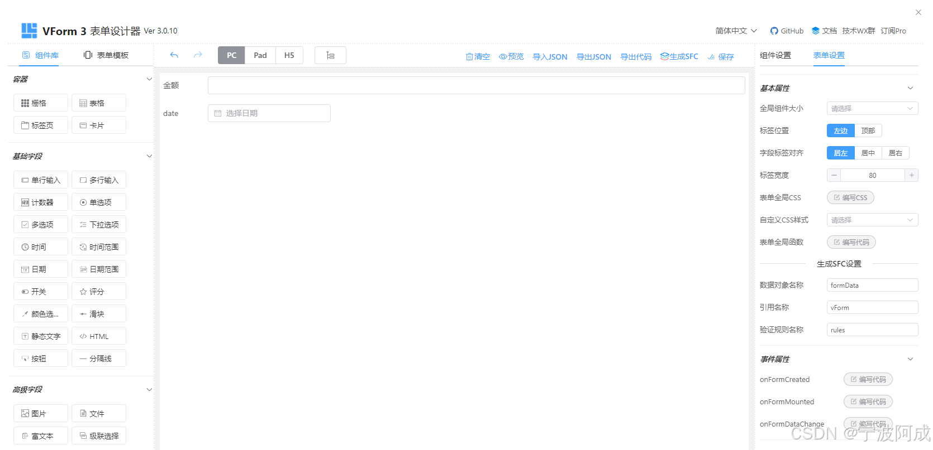Set label position to 顶部
Screen dimensions: 933x450
pyautogui.click(x=868, y=130)
